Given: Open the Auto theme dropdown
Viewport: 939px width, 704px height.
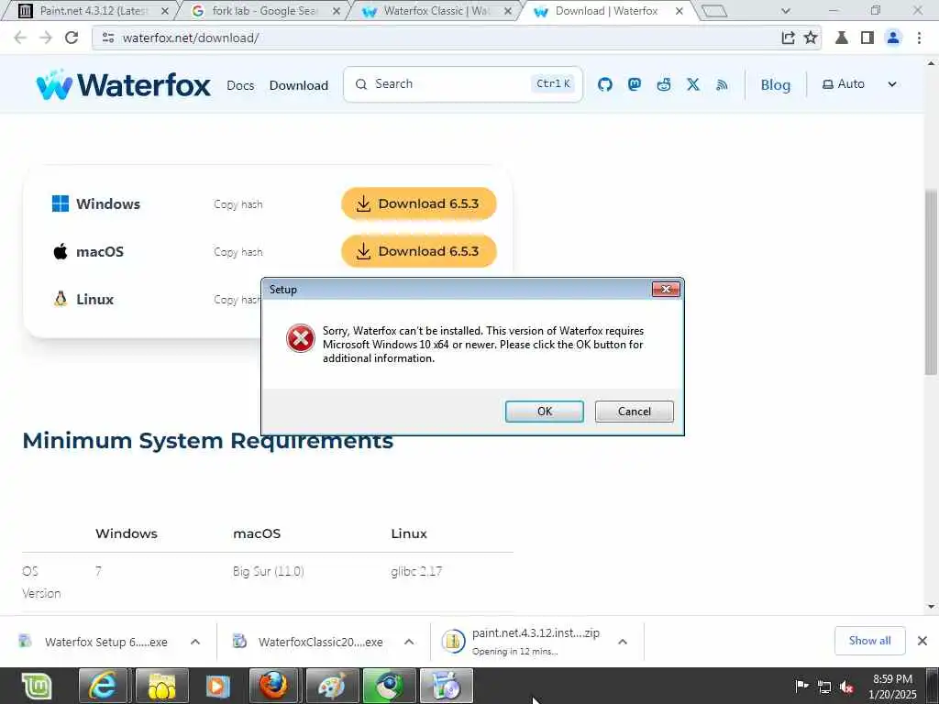Looking at the screenshot, I should point(858,84).
